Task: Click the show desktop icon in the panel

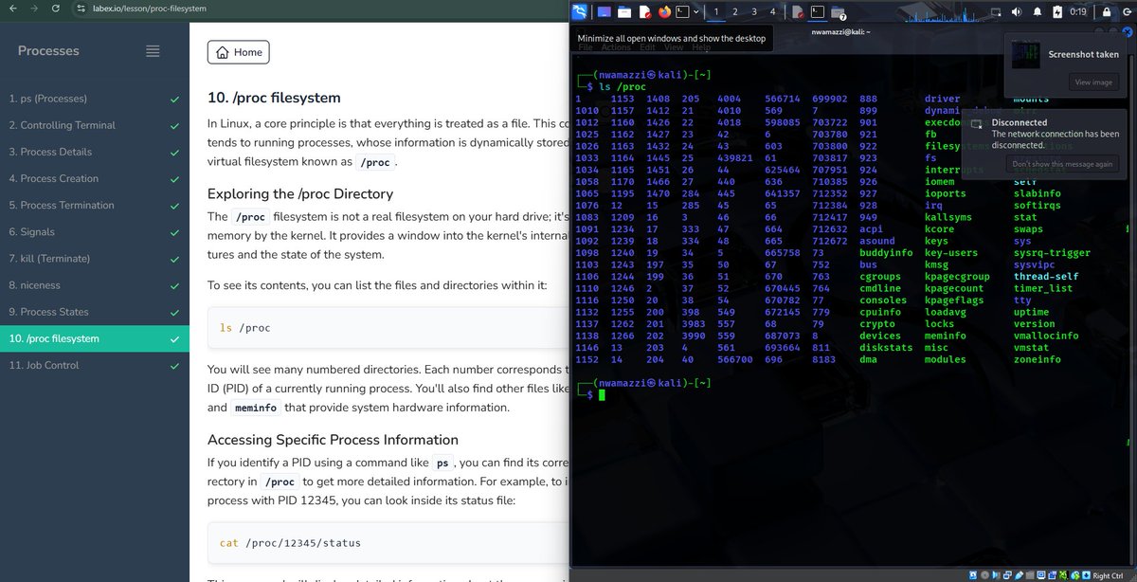Action: (604, 11)
